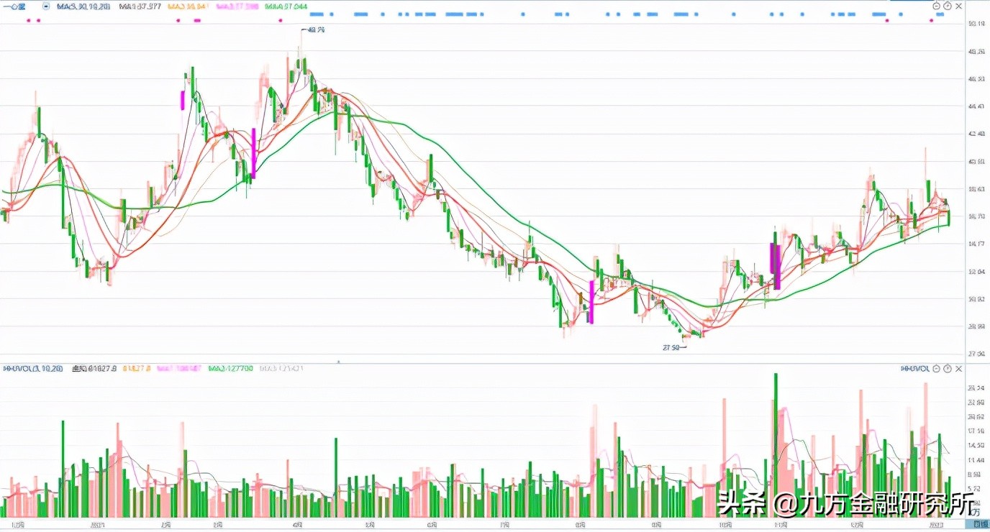Screen dimensions: 990x532
Task: Click the collapse indicator button beside stock name
Action: coord(46,6)
